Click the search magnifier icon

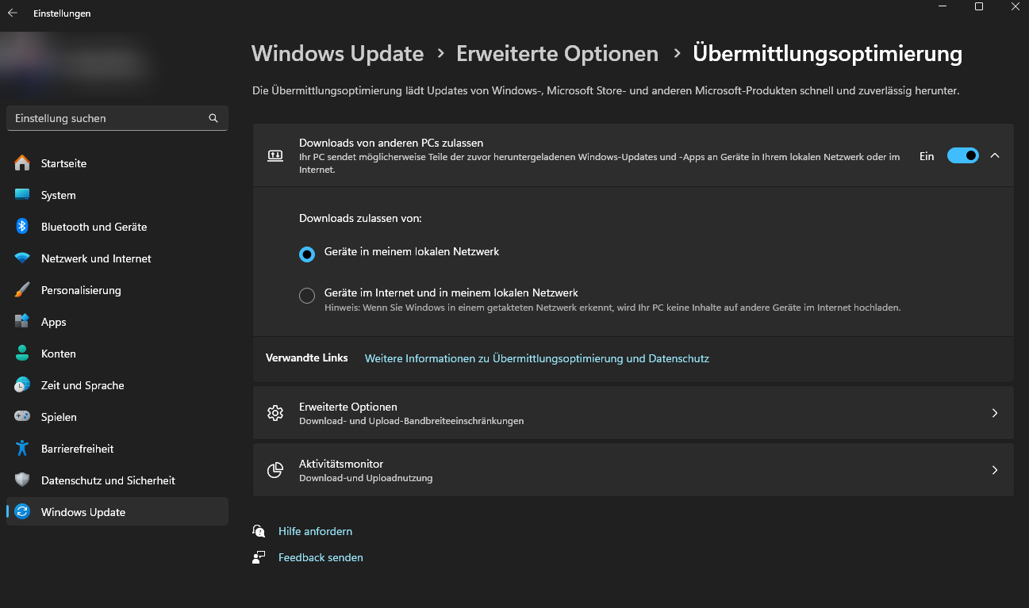point(213,118)
